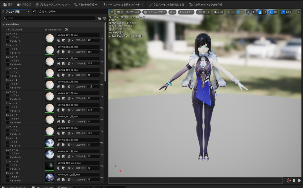Step forward one frame
This screenshot has width=303, height=188.
point(299,180)
